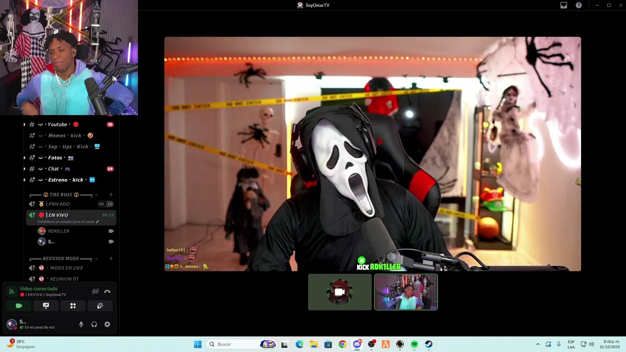This screenshot has height=352, width=626.
Task: Click the EN VIVO timer 39:33
Action: pos(108,215)
